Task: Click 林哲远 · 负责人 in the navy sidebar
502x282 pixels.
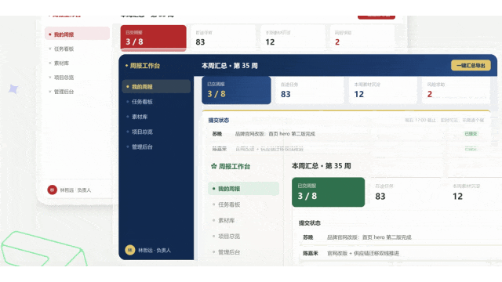Action: (155, 251)
